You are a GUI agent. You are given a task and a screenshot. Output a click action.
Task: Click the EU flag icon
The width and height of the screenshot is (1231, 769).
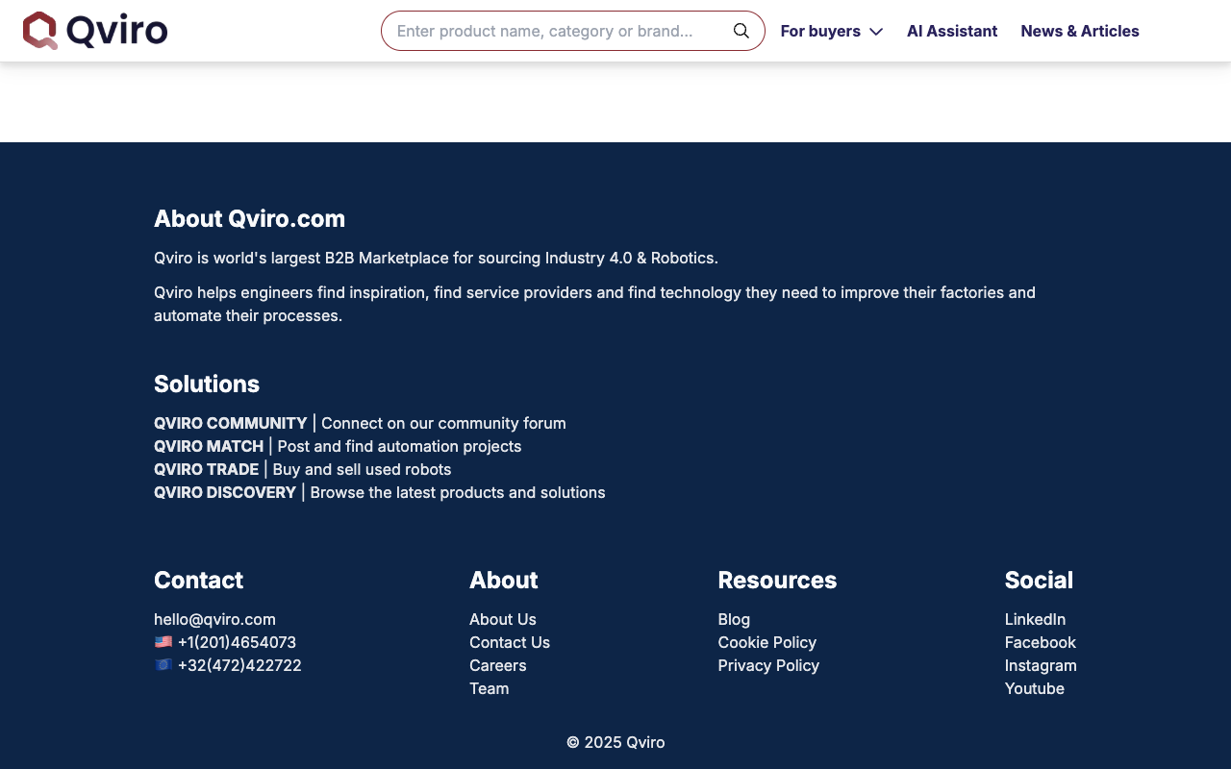(163, 665)
